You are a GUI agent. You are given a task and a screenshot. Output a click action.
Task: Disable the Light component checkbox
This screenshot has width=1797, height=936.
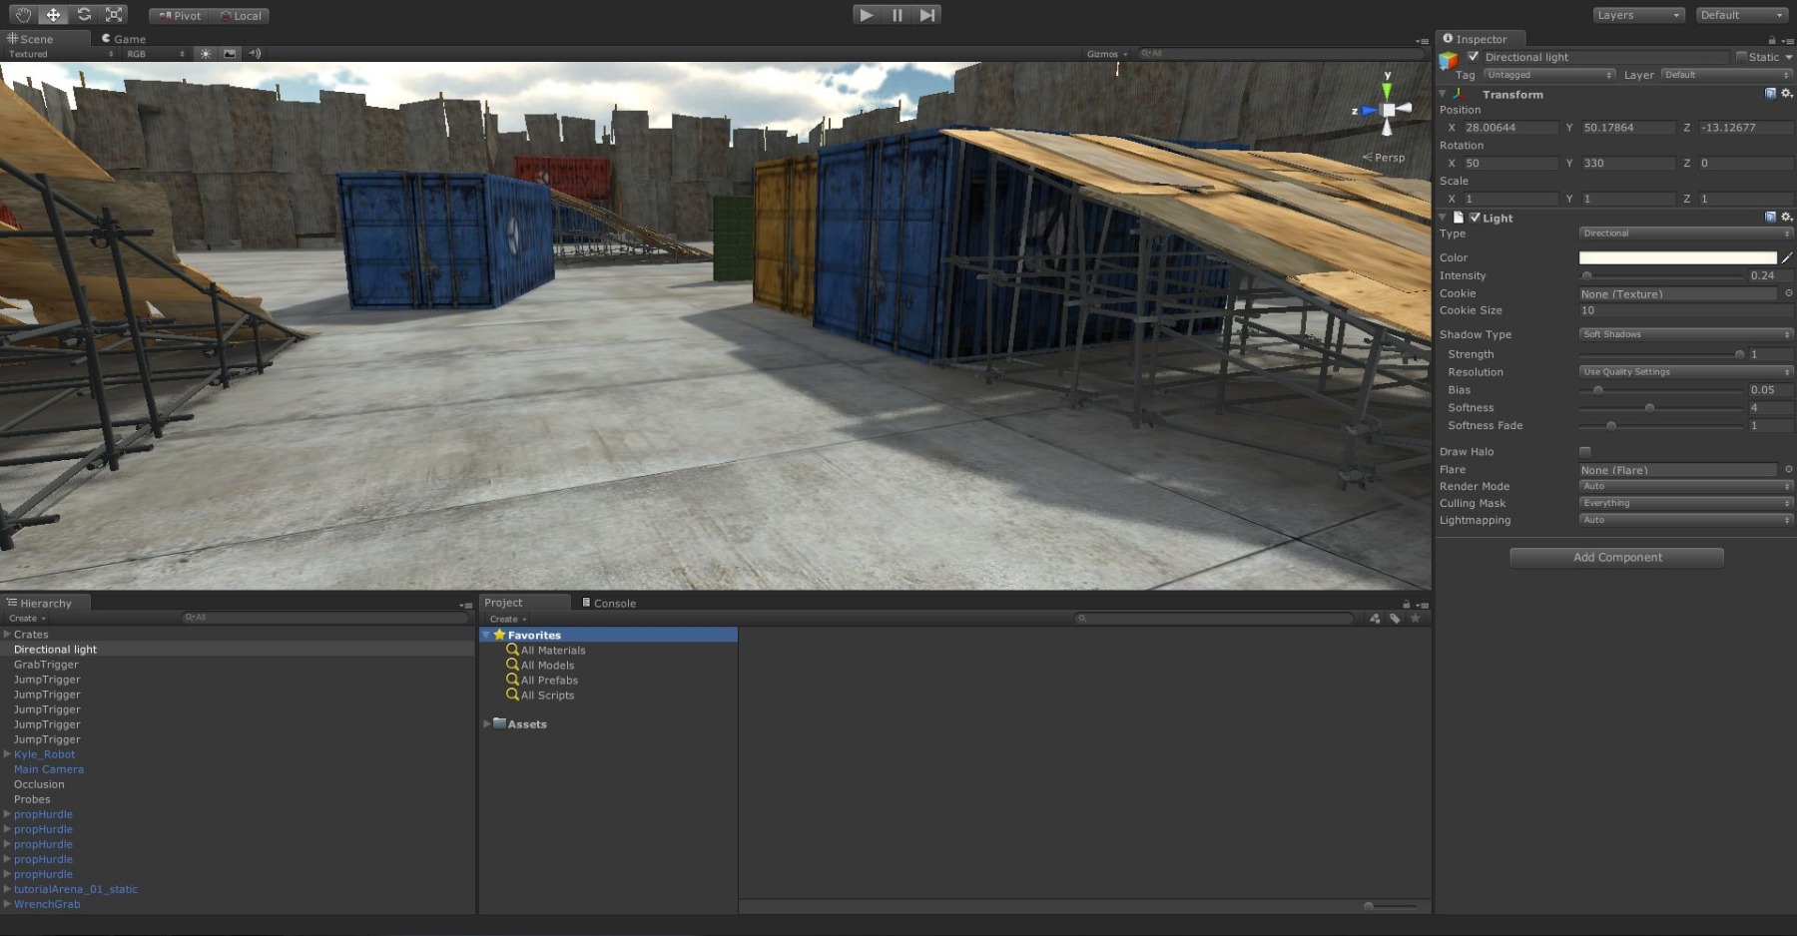(x=1475, y=218)
